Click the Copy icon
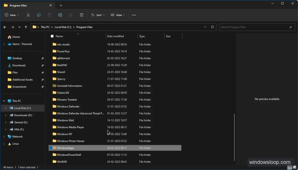Image resolution: width=298 pixels, height=170 pixels. point(39,15)
